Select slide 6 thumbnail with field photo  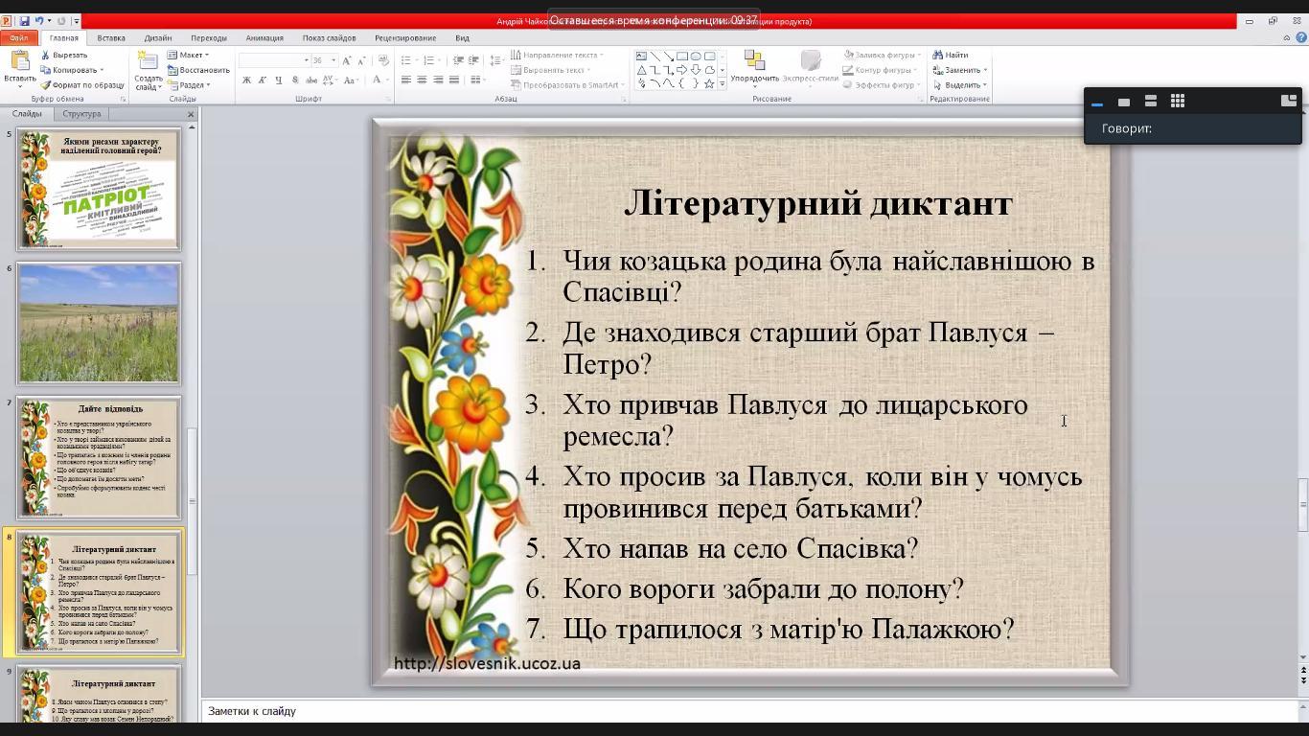(99, 323)
